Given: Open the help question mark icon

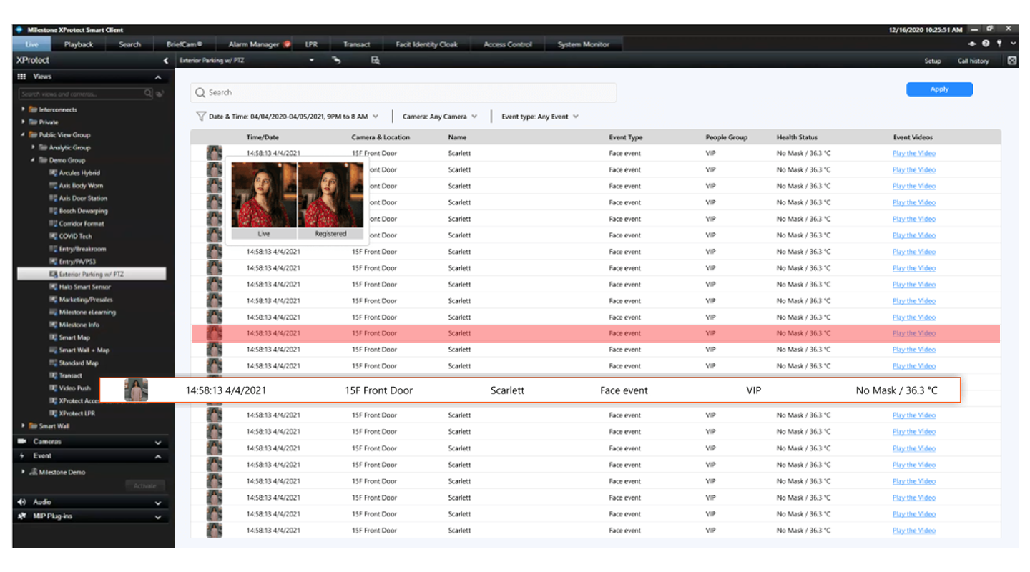Looking at the screenshot, I should point(986,44).
